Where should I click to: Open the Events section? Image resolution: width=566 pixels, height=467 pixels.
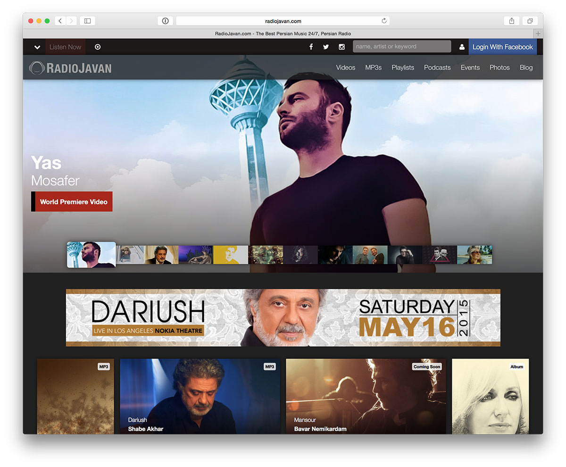coord(470,67)
